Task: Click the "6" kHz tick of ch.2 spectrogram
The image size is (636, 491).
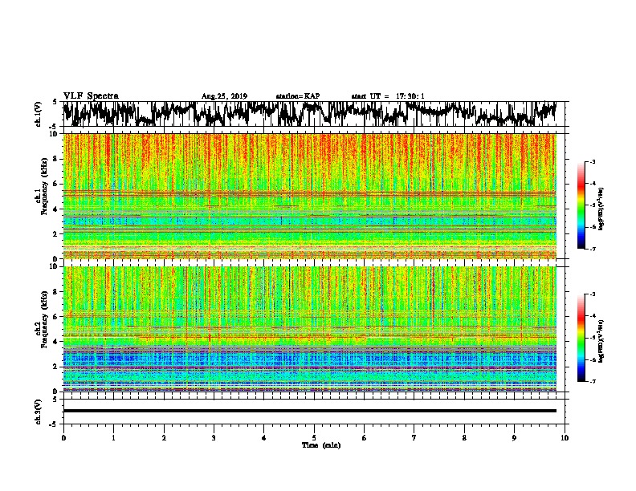Action: pyautogui.click(x=57, y=316)
